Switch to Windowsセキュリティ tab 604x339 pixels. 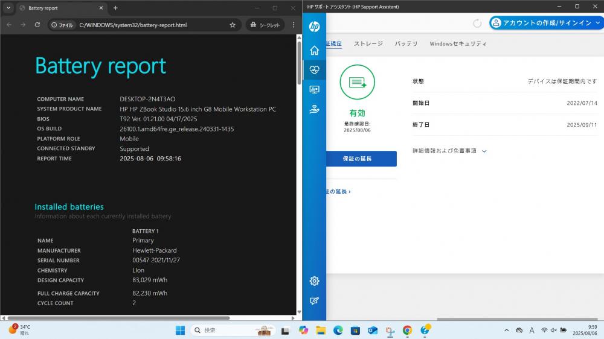[458, 44]
